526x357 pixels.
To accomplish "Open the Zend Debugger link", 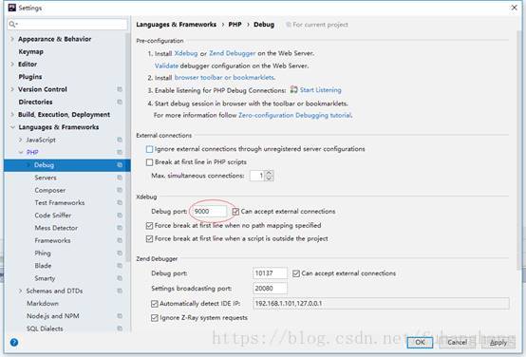I will point(232,53).
